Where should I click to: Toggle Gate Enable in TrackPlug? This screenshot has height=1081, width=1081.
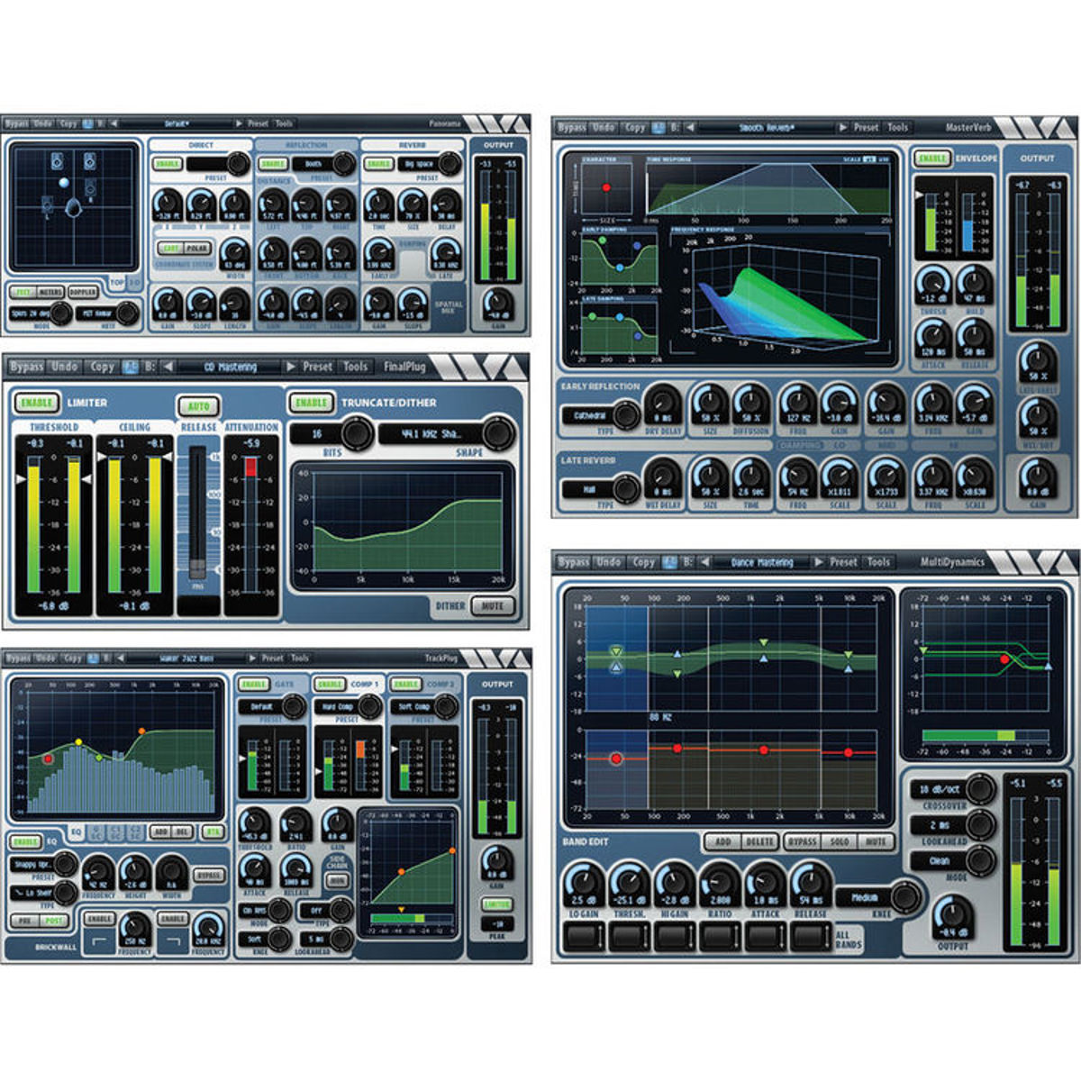point(254,685)
